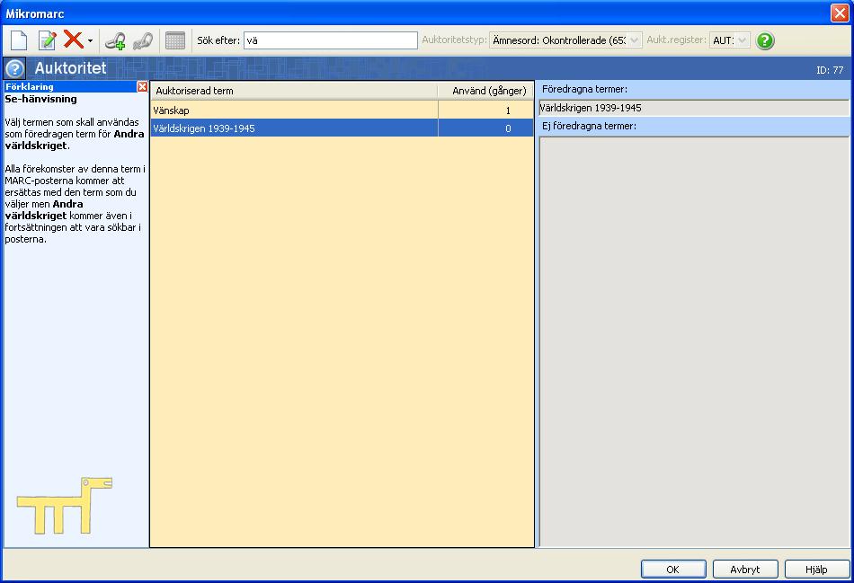Cancel with the Avbryt button
Screen dimensions: 854x583
coord(745,569)
